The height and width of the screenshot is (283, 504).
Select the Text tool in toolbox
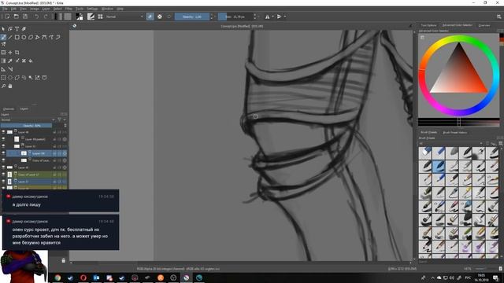17,29
